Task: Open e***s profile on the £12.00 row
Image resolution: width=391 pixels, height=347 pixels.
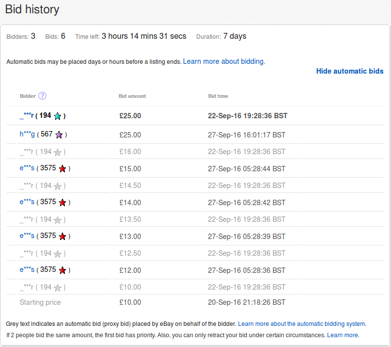Action: [x=27, y=270]
